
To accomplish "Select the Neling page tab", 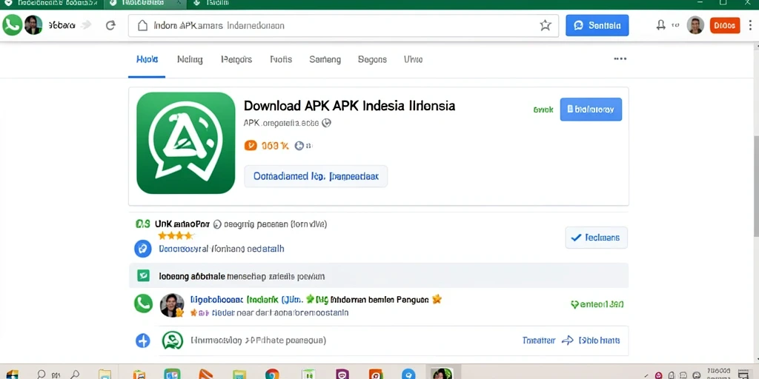I will 190,59.
